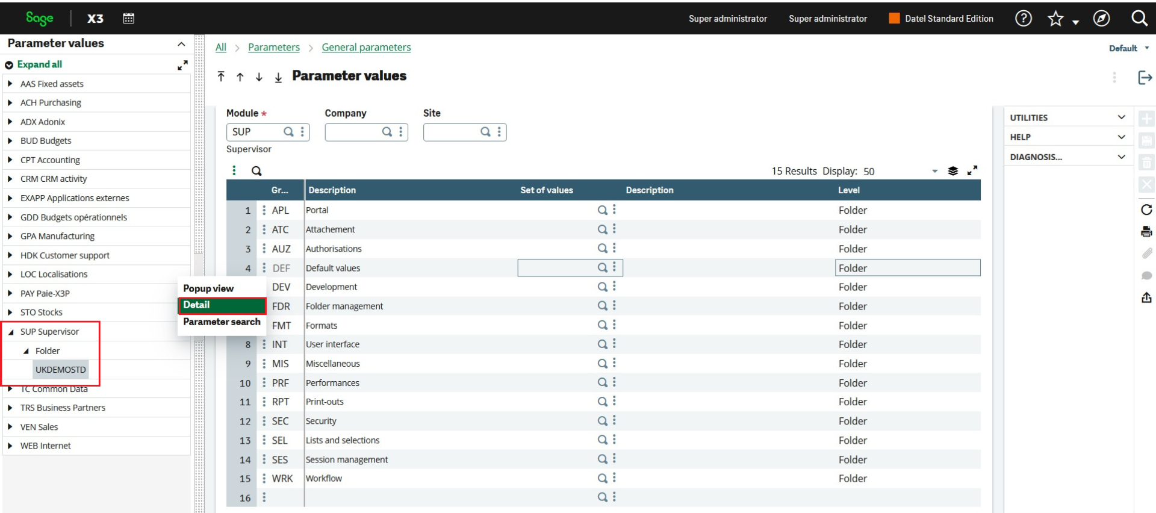The width and height of the screenshot is (1156, 513).
Task: Go to last record arrow
Action: point(278,77)
